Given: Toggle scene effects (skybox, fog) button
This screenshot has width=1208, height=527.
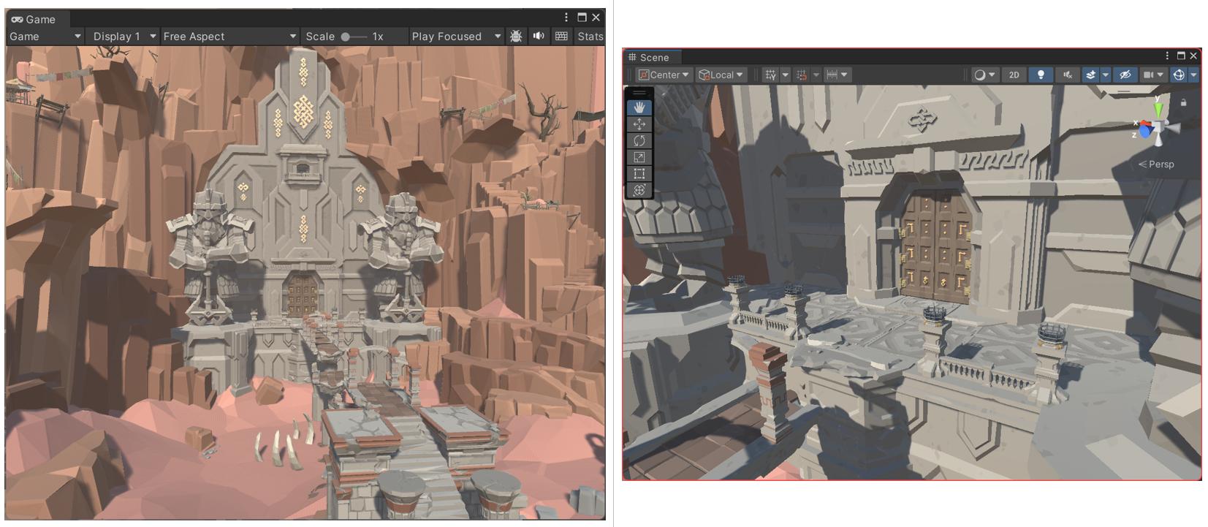Looking at the screenshot, I should 1090,75.
